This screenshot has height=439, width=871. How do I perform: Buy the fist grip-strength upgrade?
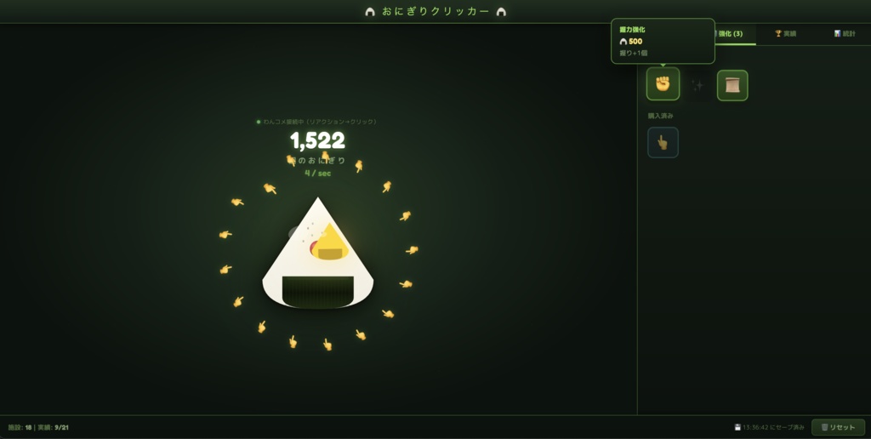[663, 84]
